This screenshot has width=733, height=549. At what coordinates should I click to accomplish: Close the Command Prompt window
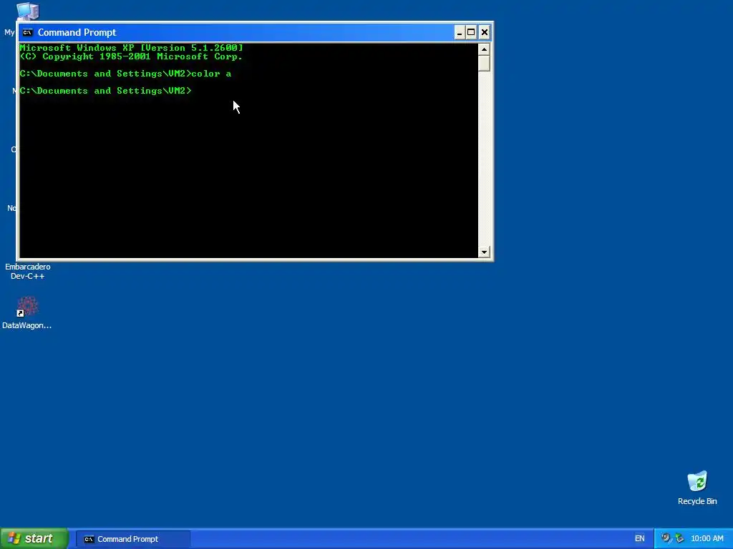tap(485, 32)
